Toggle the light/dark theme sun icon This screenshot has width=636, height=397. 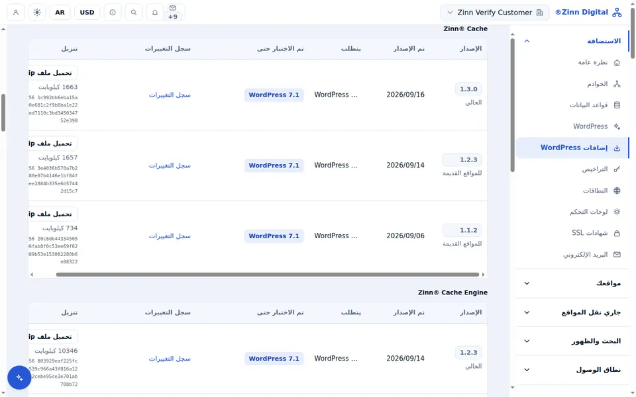[37, 13]
